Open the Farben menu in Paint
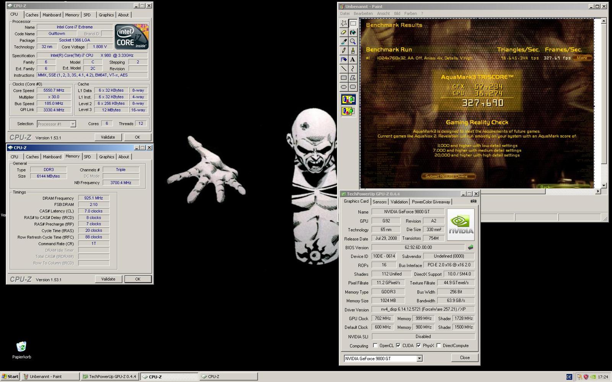This screenshot has width=612, height=382. (410, 13)
